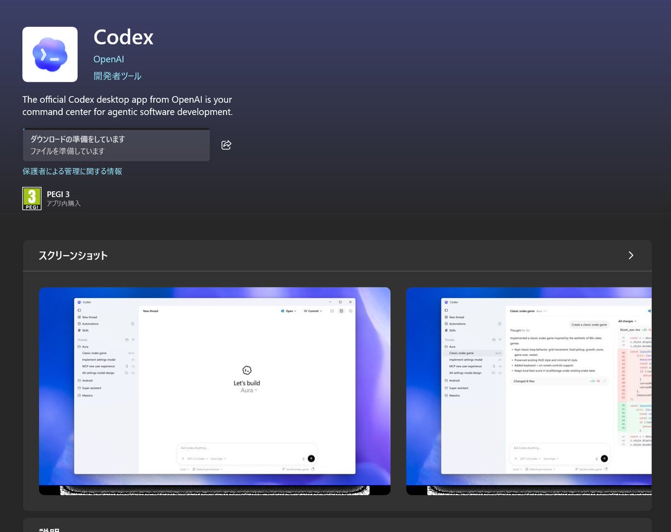The height and width of the screenshot is (532, 671).
Task: Click the スクリーンショット section chevron arrow
Action: pyautogui.click(x=631, y=255)
